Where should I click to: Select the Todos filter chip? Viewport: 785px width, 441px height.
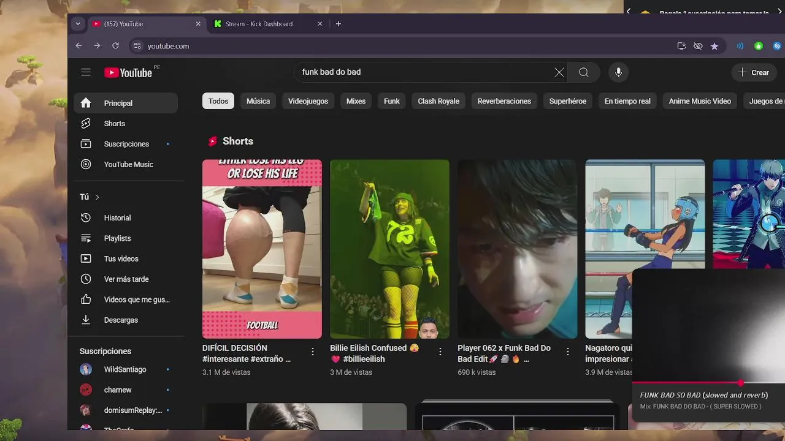point(218,101)
